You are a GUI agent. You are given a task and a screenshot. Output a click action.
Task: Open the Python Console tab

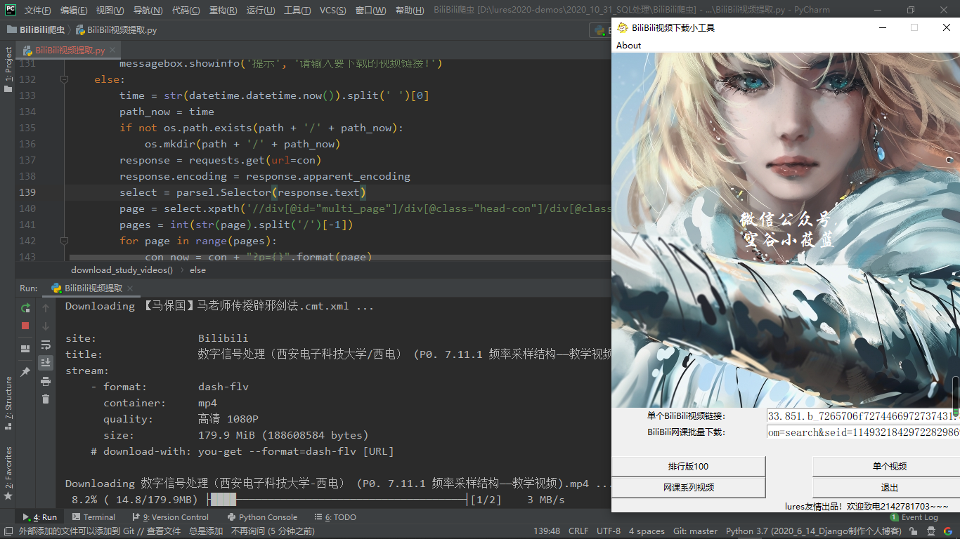coord(261,517)
